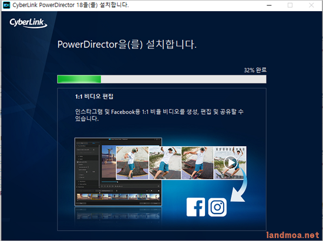Click the Instagram and Facebook description text
The image size is (323, 241).
(159, 115)
